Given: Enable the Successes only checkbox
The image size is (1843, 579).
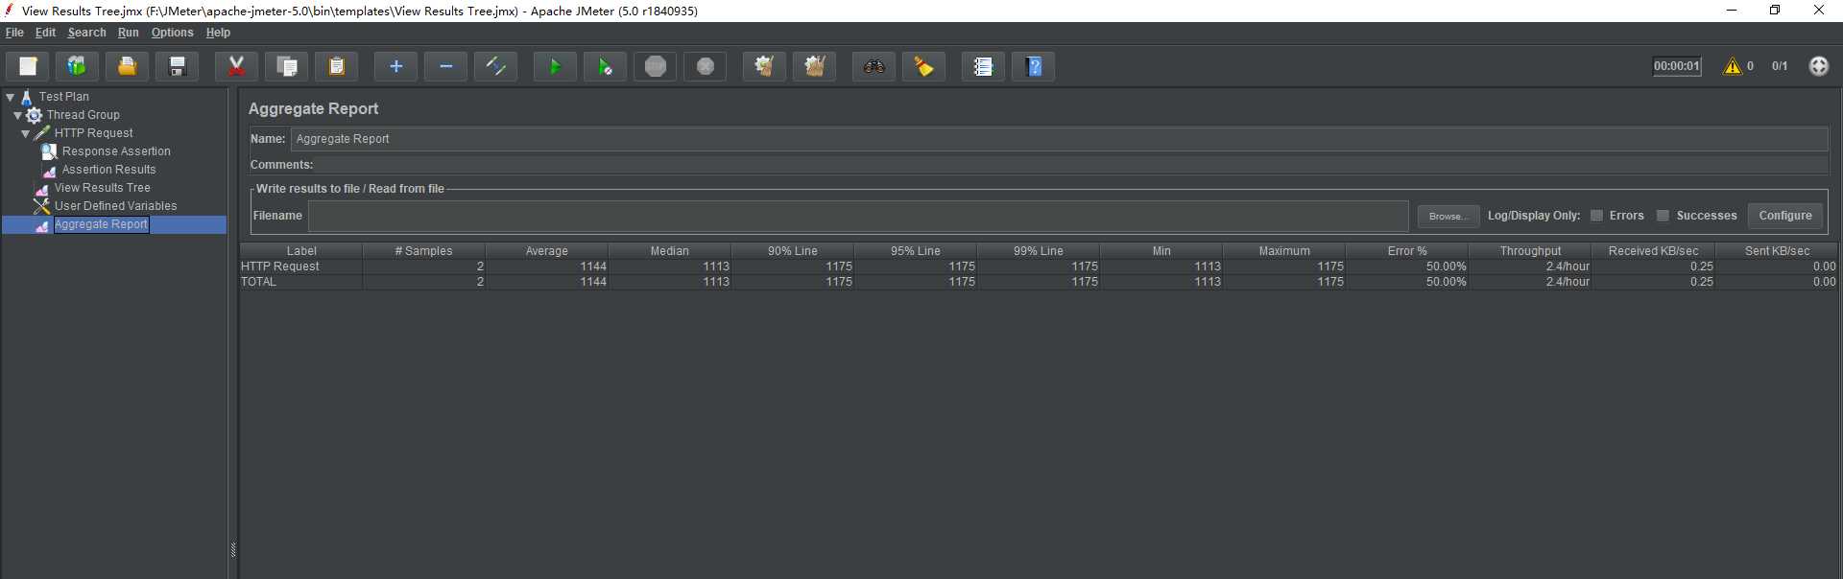Looking at the screenshot, I should click(1663, 216).
